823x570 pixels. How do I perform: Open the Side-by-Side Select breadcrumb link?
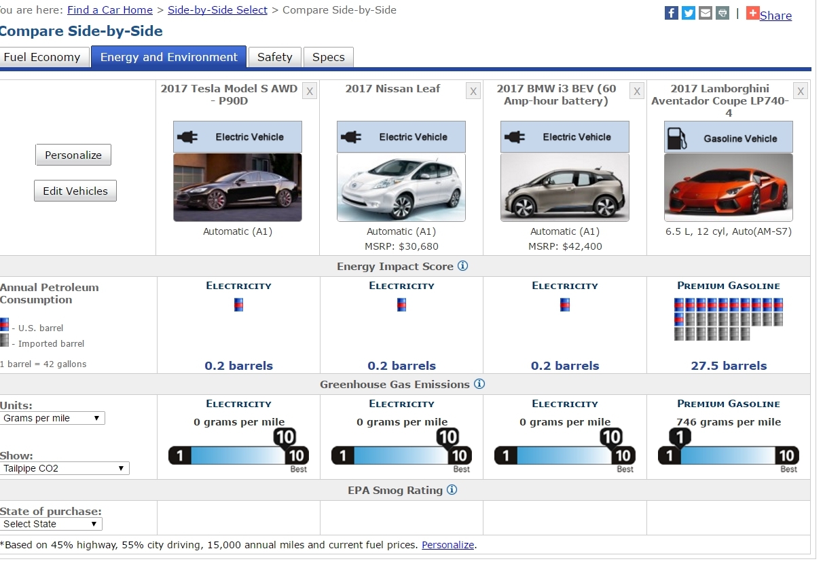tap(218, 10)
